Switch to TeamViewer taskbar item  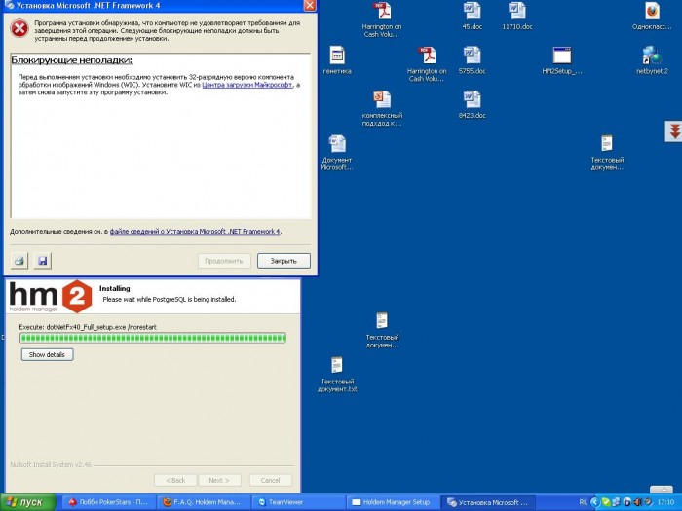pyautogui.click(x=298, y=502)
